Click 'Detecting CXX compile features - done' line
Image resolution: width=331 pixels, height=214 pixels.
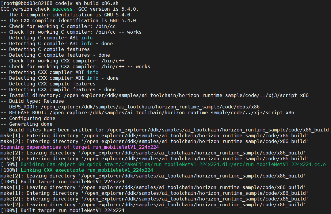tap(58, 89)
